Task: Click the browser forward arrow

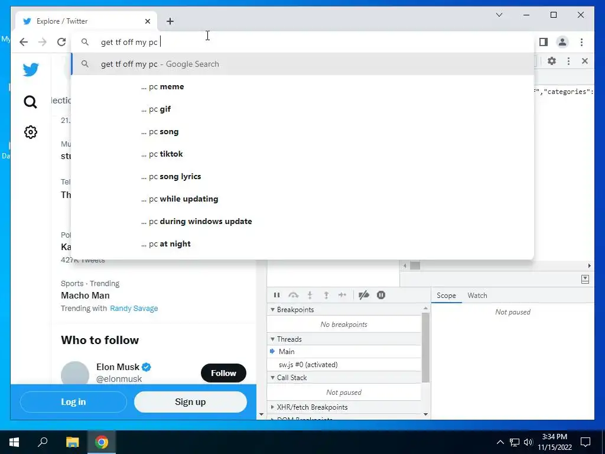Action: point(43,42)
